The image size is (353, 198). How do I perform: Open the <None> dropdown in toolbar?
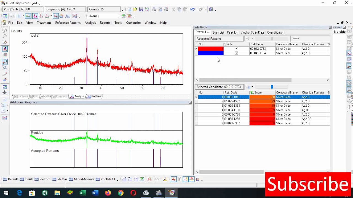tap(119, 16)
